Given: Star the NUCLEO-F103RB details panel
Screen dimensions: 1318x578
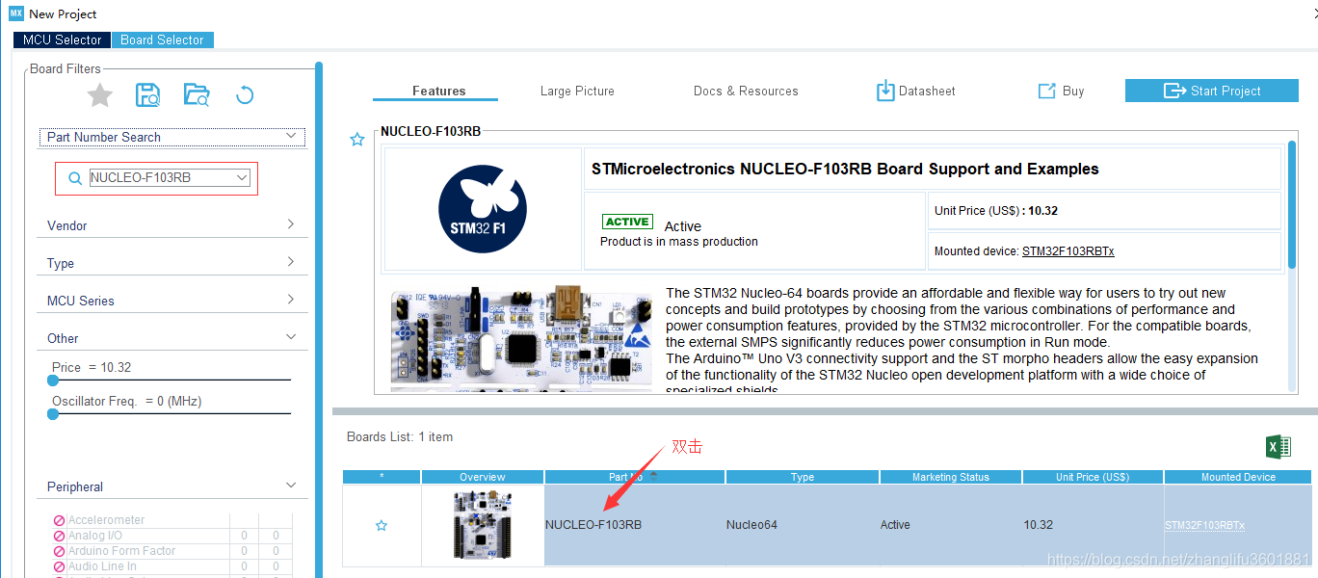Looking at the screenshot, I should pos(357,140).
